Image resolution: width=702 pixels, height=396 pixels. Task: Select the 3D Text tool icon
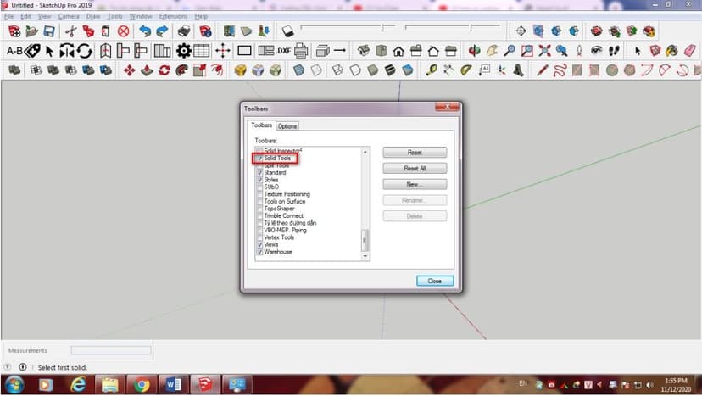(518, 70)
